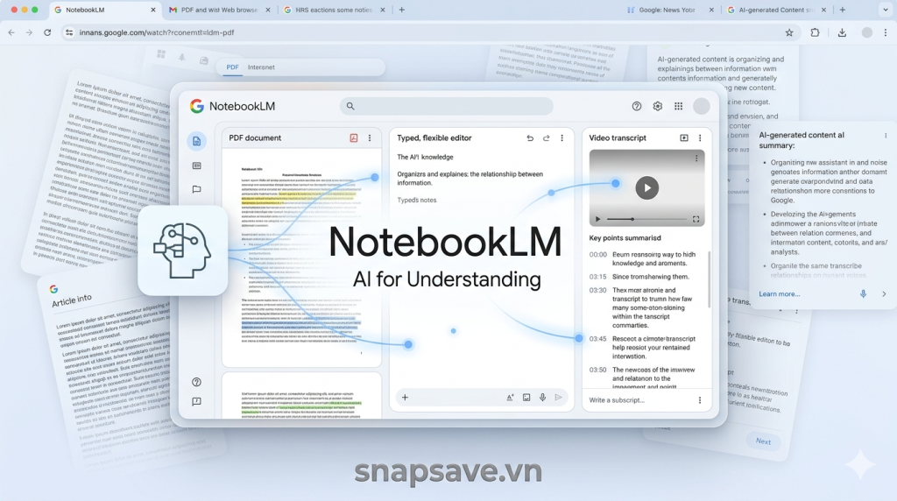Select the documents sidebar icon
This screenshot has width=897, height=501.
coord(196,141)
